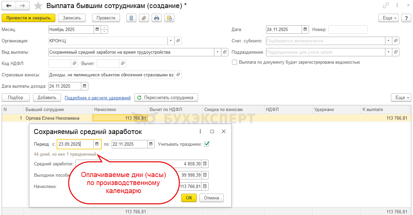Expand the Счет, субконто dropdown
This screenshot has height=215, width=413.
pos(389,41)
